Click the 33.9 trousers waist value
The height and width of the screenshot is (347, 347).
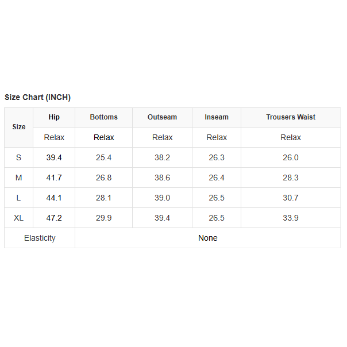point(291,218)
